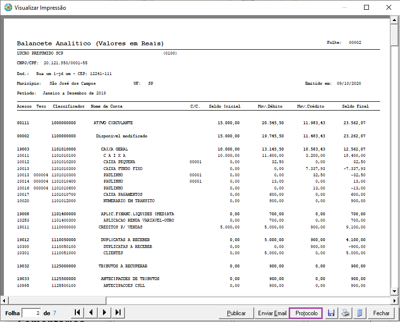Go to the next page
Viewport: 400px width, 322px height.
104,312
